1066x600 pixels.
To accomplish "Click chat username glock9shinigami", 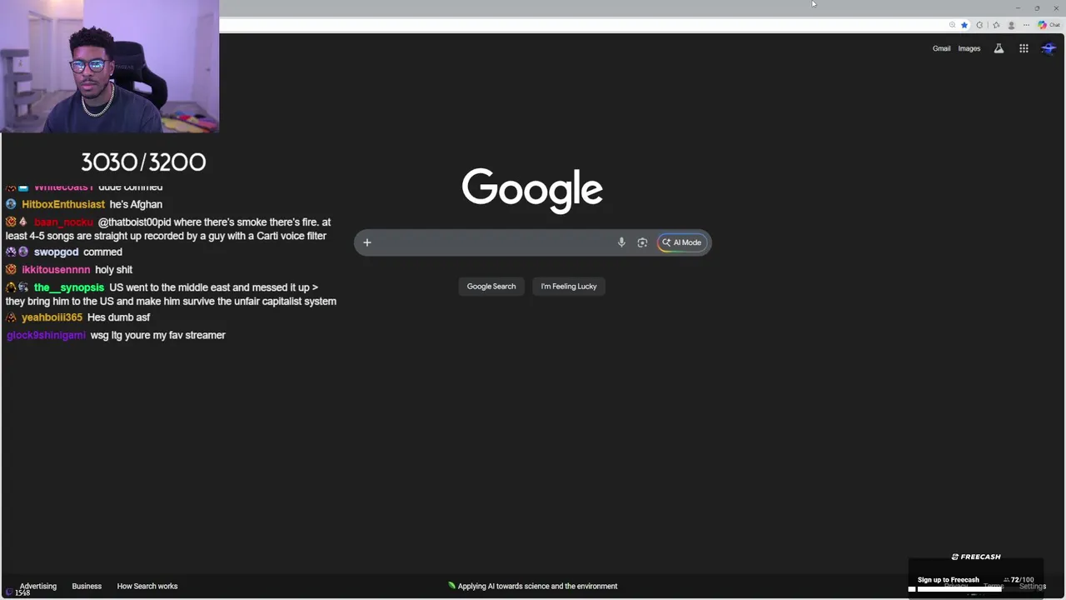I will point(46,335).
